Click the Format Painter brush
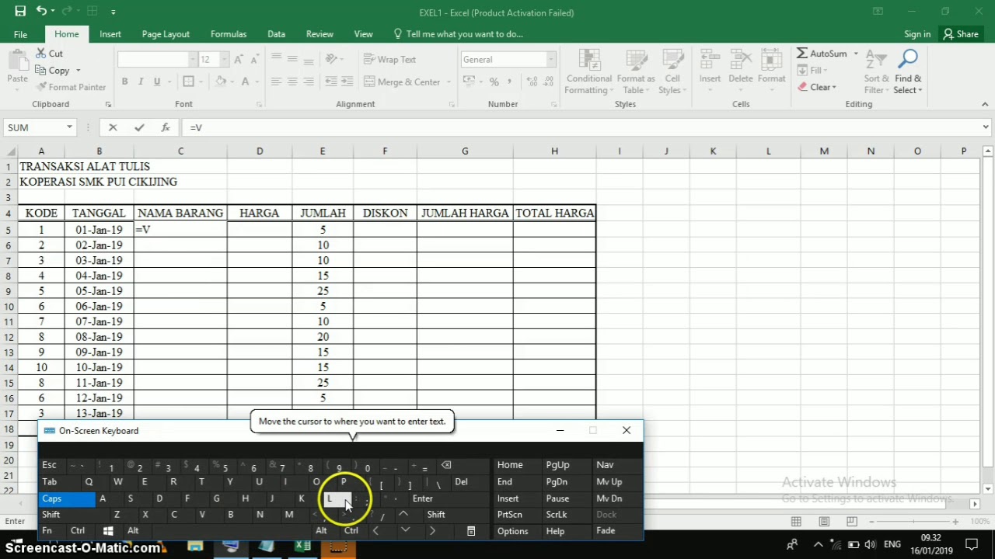Viewport: 995px width, 559px height. coord(71,87)
